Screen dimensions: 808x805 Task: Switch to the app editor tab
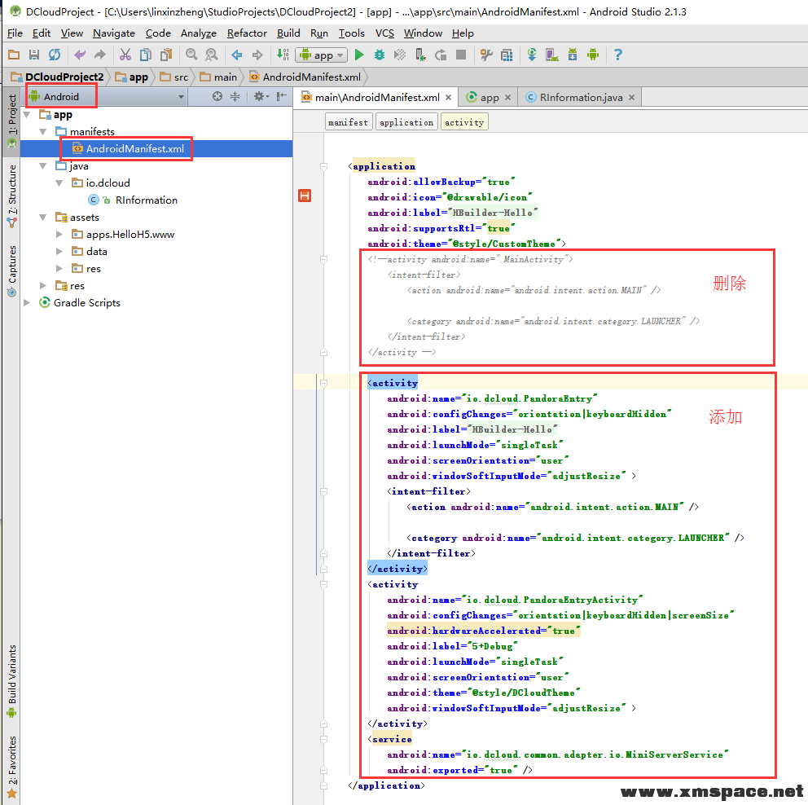489,98
